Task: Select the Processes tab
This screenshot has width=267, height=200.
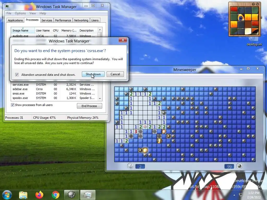Action: pos(32,20)
